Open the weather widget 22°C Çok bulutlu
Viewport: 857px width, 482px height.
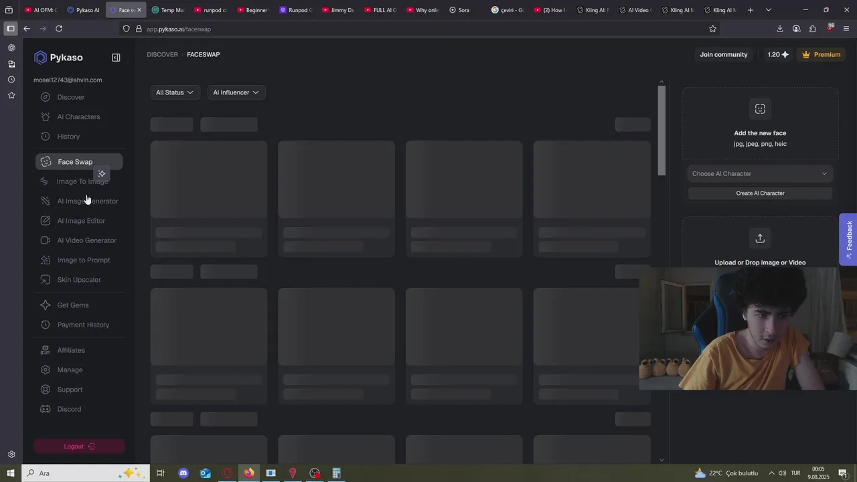point(726,473)
